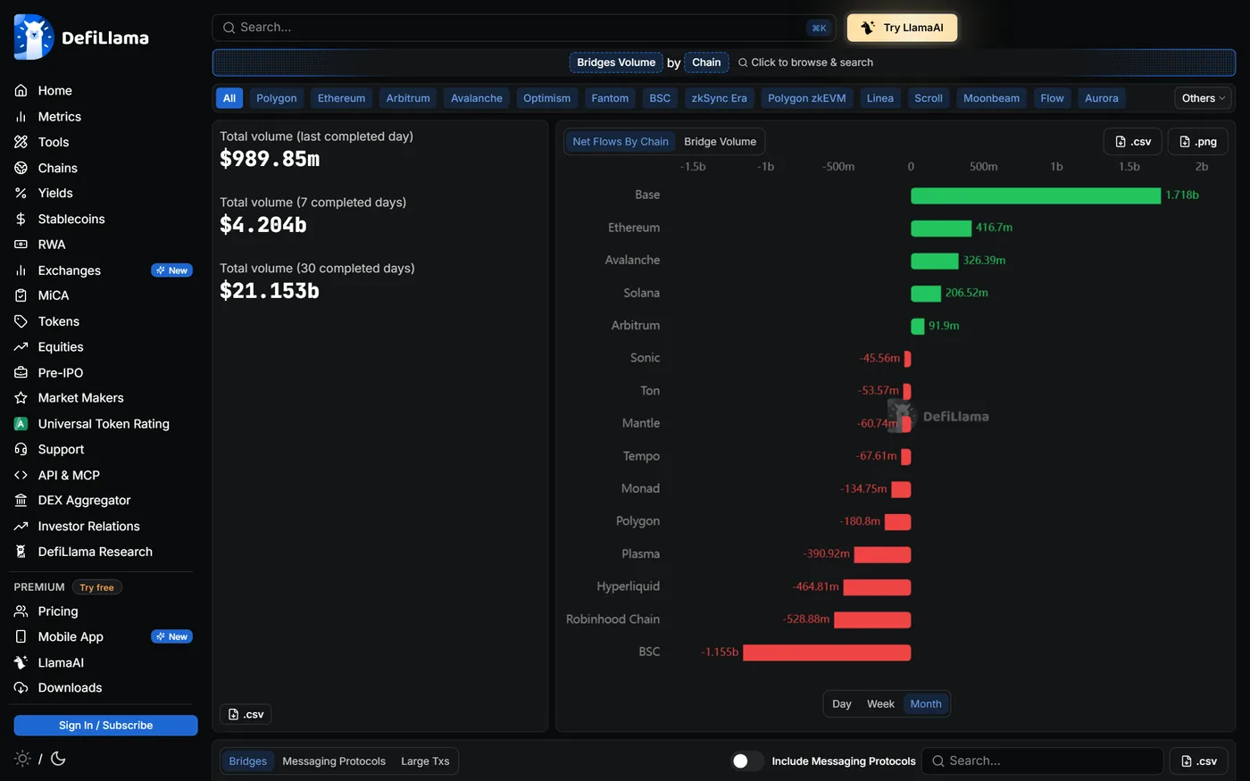Click the Sign In / Subscribe button
Screen dimensions: 1250x781
(105, 726)
